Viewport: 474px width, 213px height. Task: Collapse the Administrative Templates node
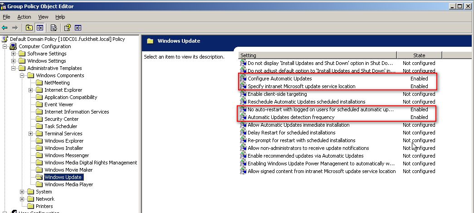13,68
